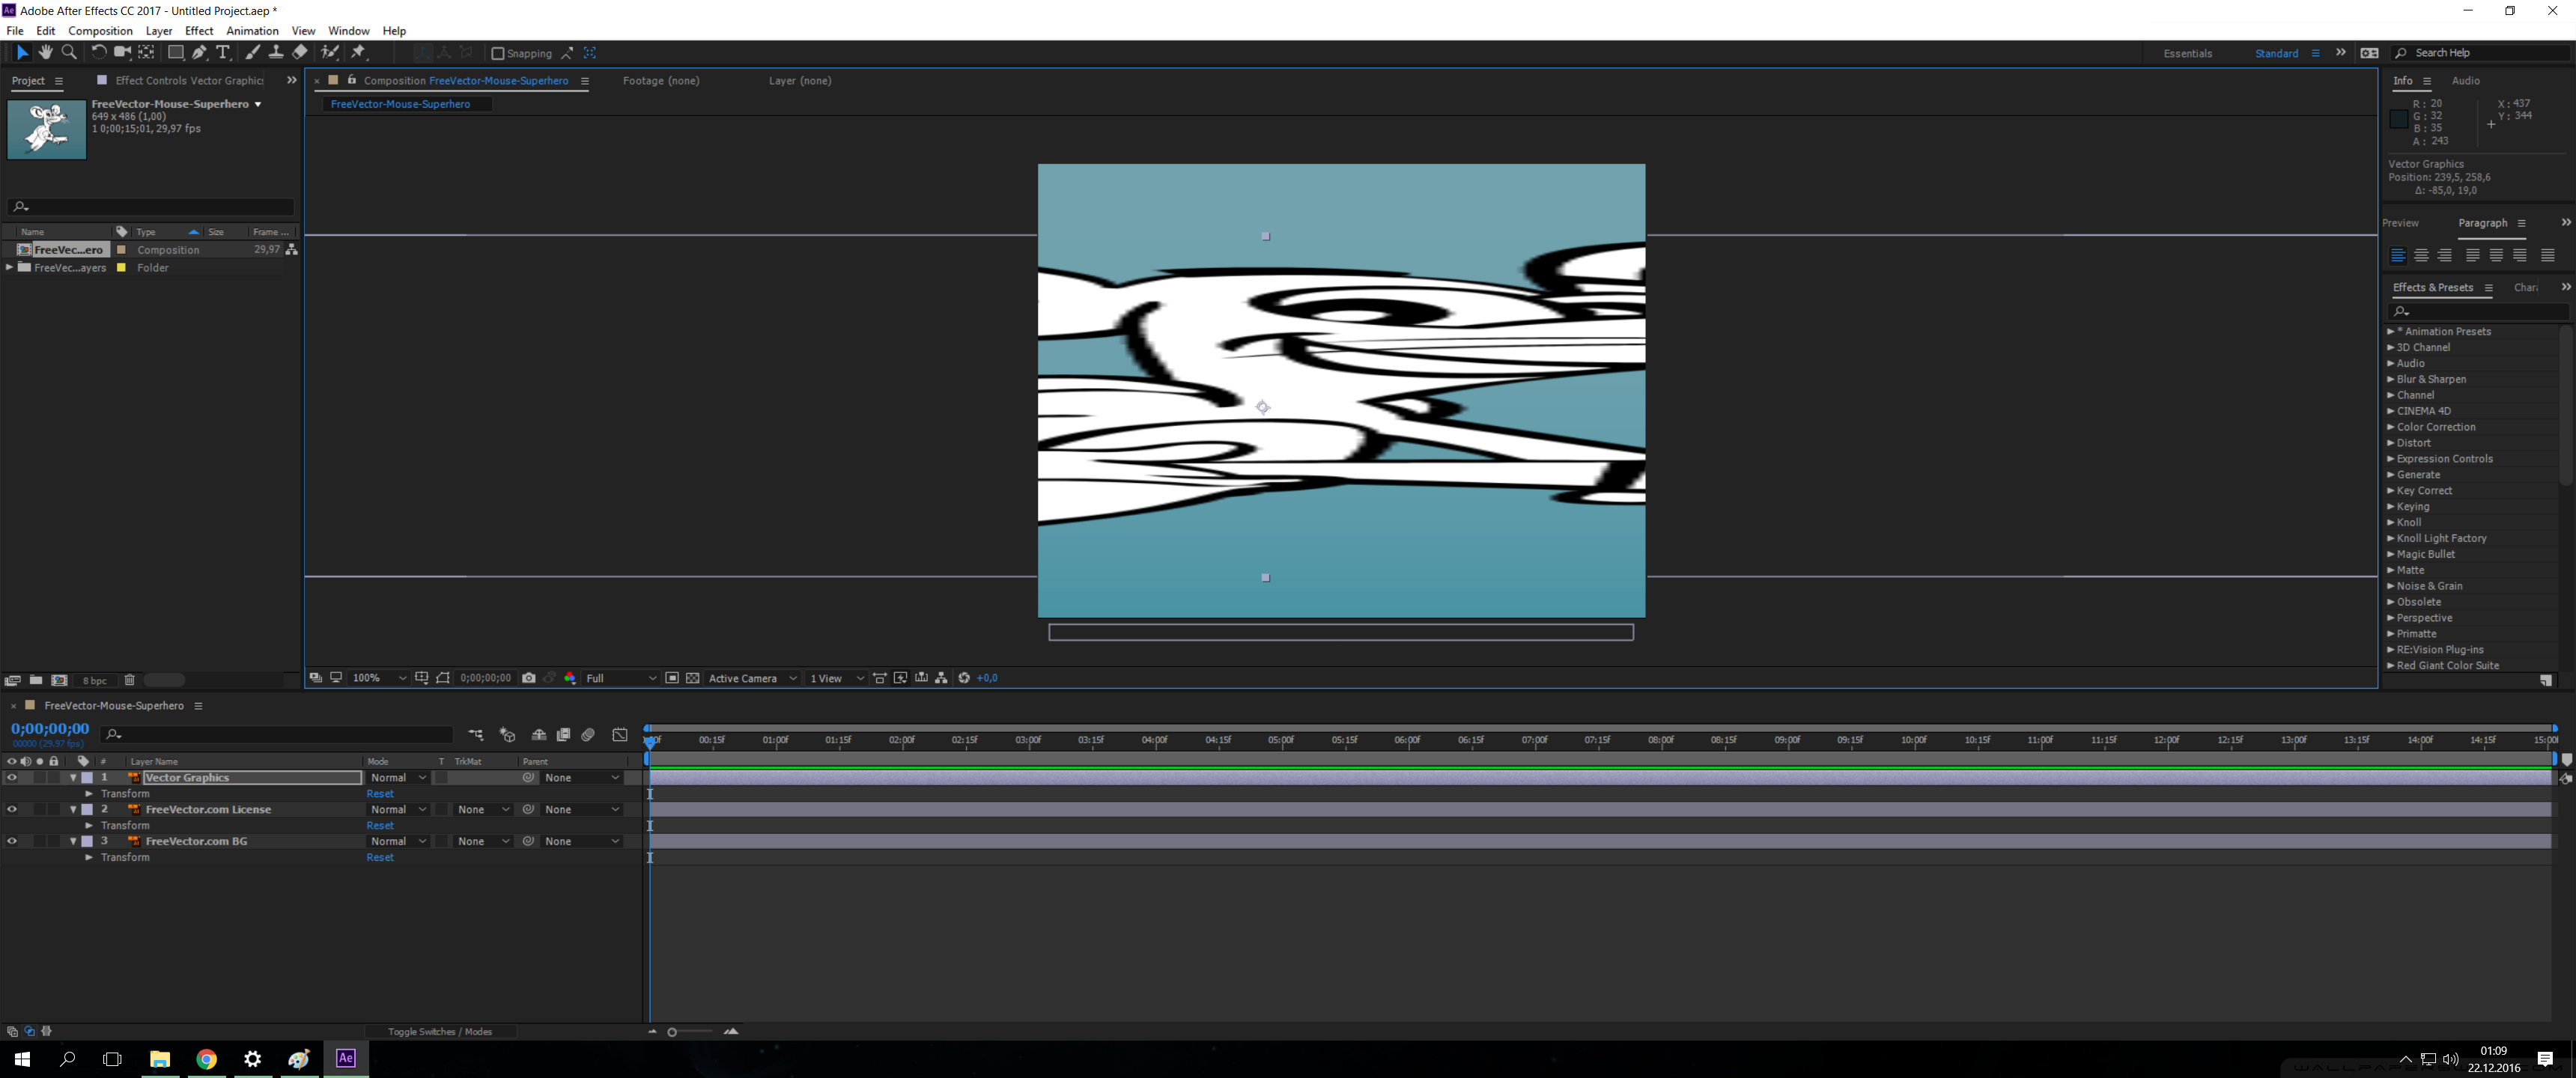
Task: Select the Hand tool
Action: (45, 52)
